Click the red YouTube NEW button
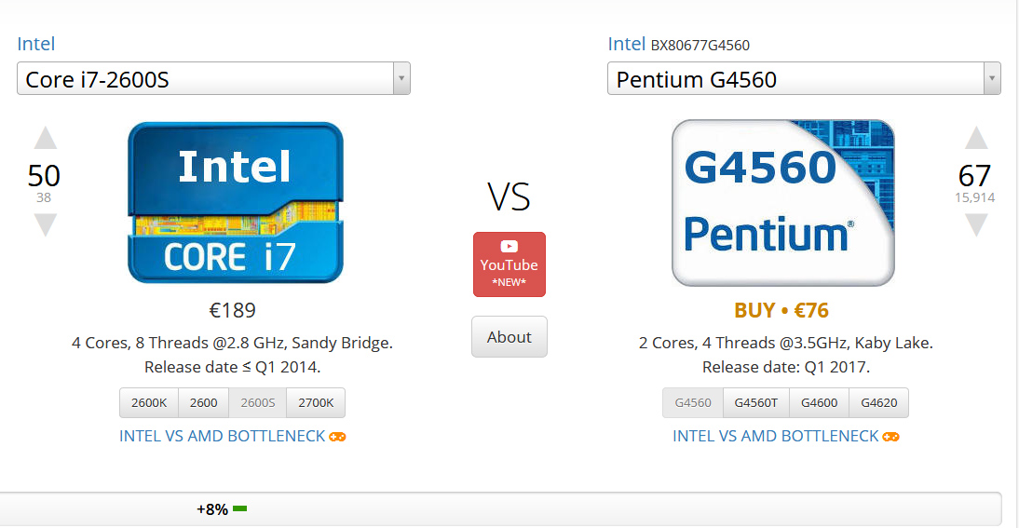 (509, 264)
